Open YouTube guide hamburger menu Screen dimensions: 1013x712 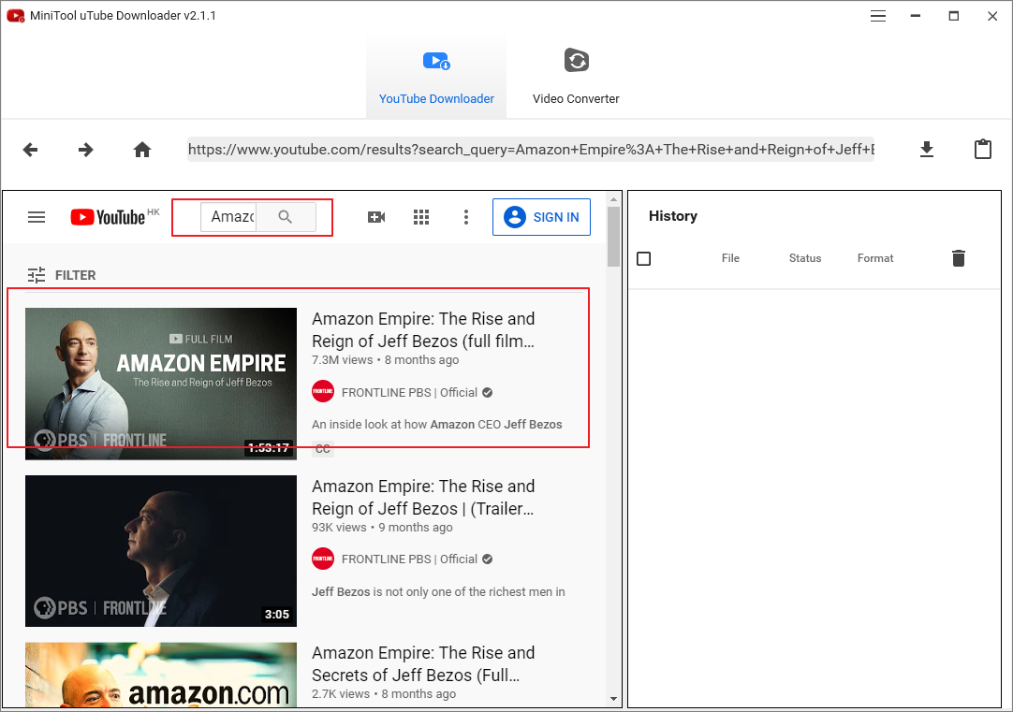pyautogui.click(x=37, y=217)
